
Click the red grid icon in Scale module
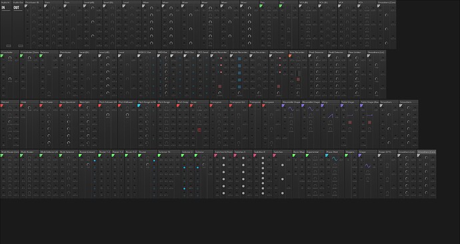199,129
